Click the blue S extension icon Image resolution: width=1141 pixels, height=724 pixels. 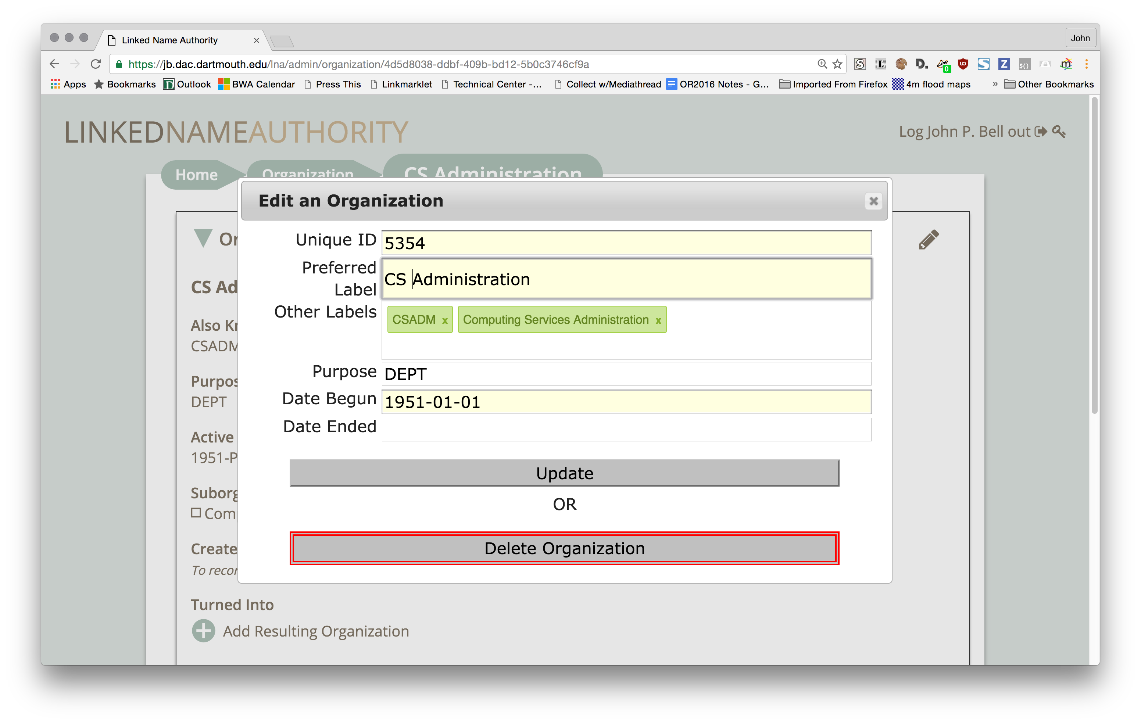tap(983, 64)
